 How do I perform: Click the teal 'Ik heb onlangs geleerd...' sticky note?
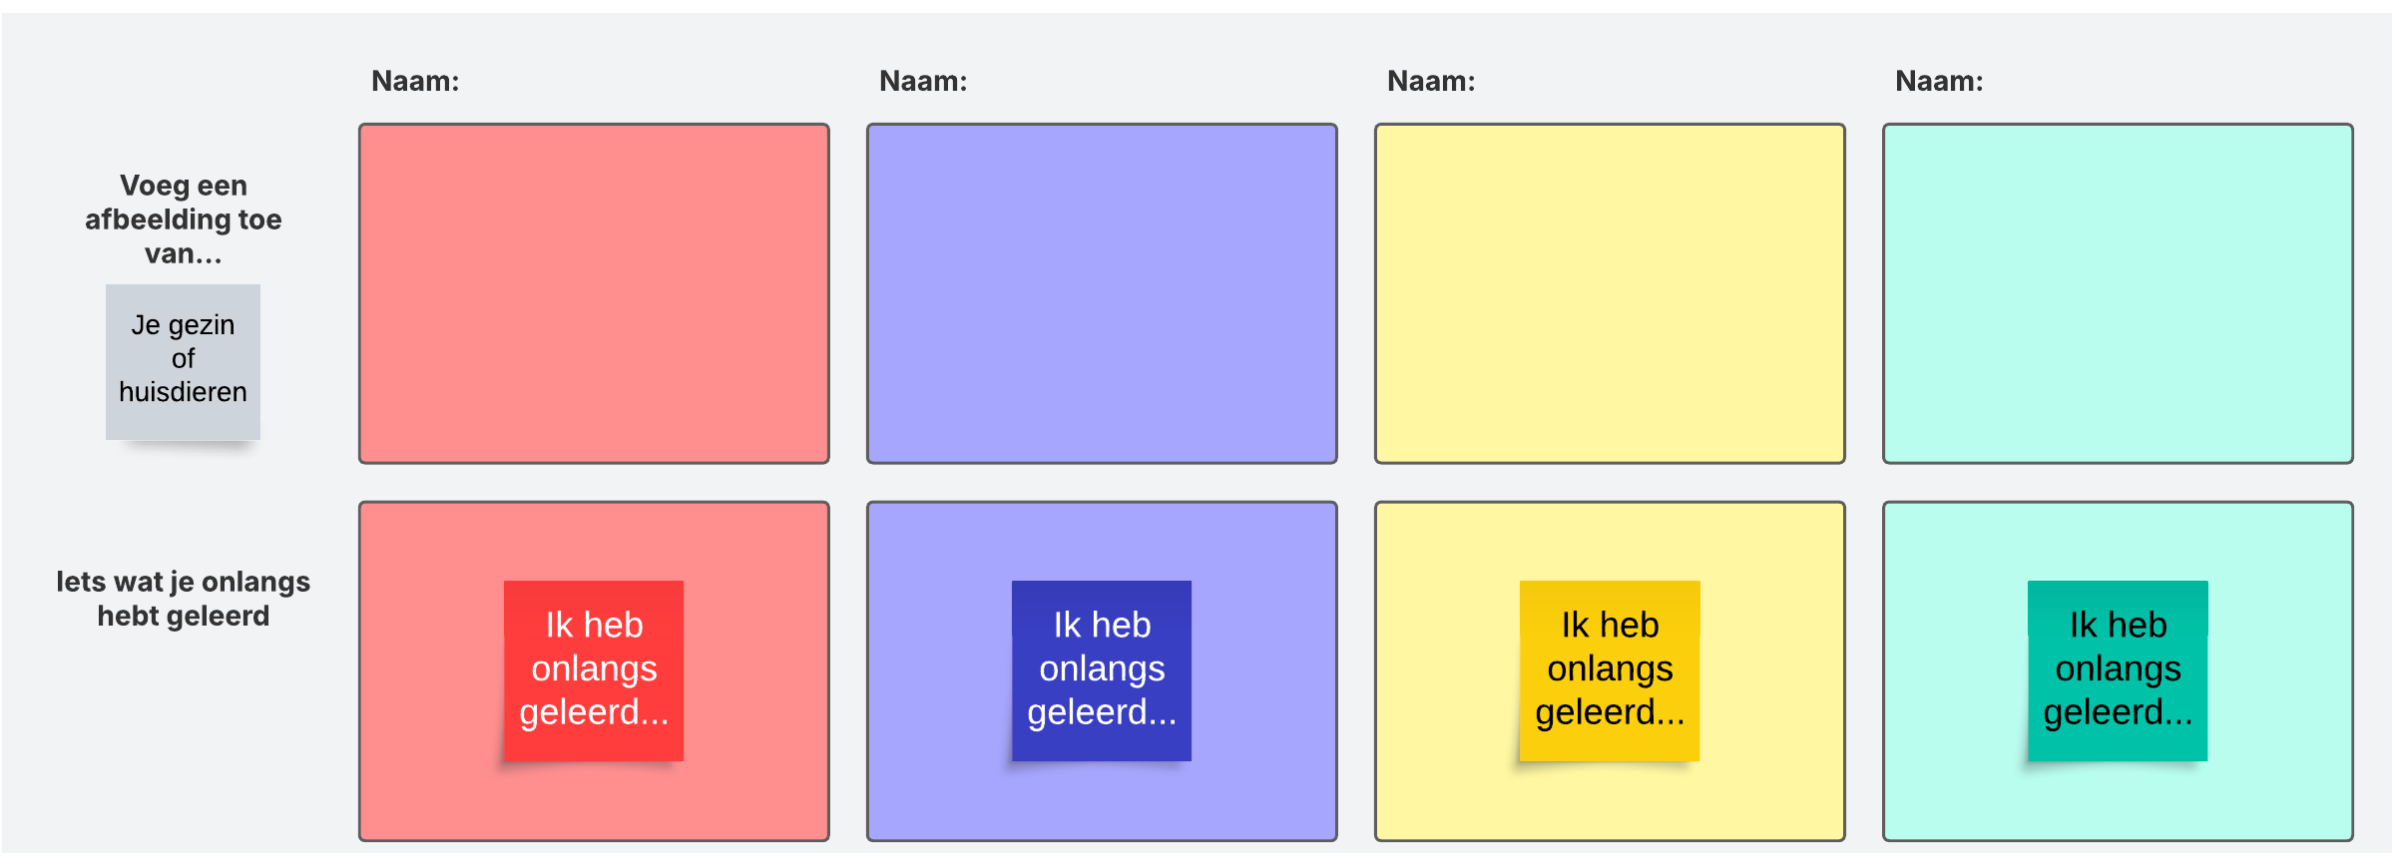pos(2118,669)
